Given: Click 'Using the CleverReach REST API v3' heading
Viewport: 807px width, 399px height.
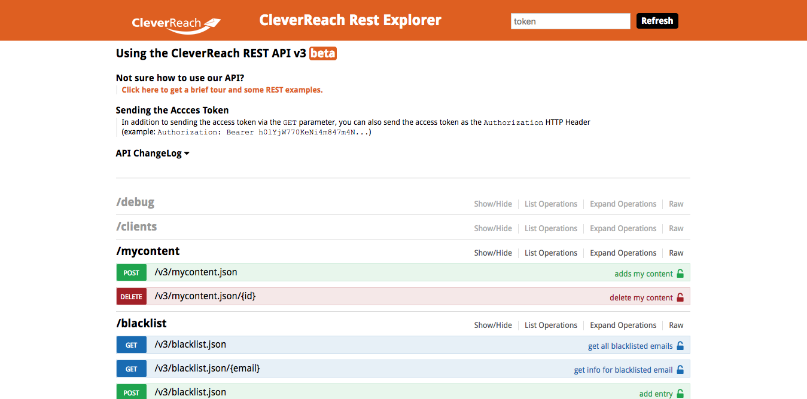Looking at the screenshot, I should click(x=211, y=53).
